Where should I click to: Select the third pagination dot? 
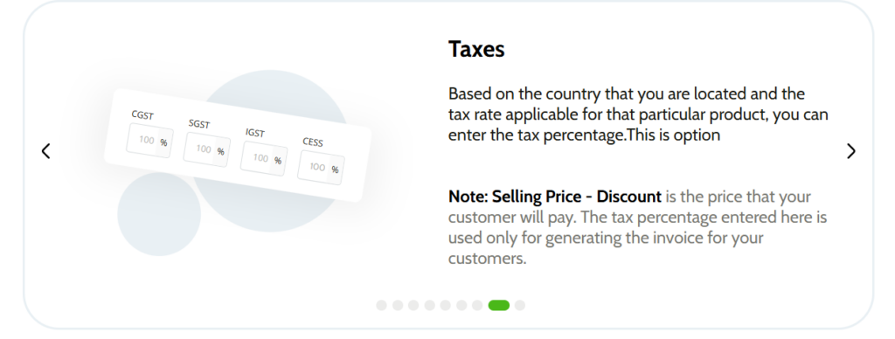coord(413,305)
